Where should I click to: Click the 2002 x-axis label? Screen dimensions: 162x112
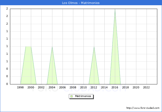click(41, 87)
